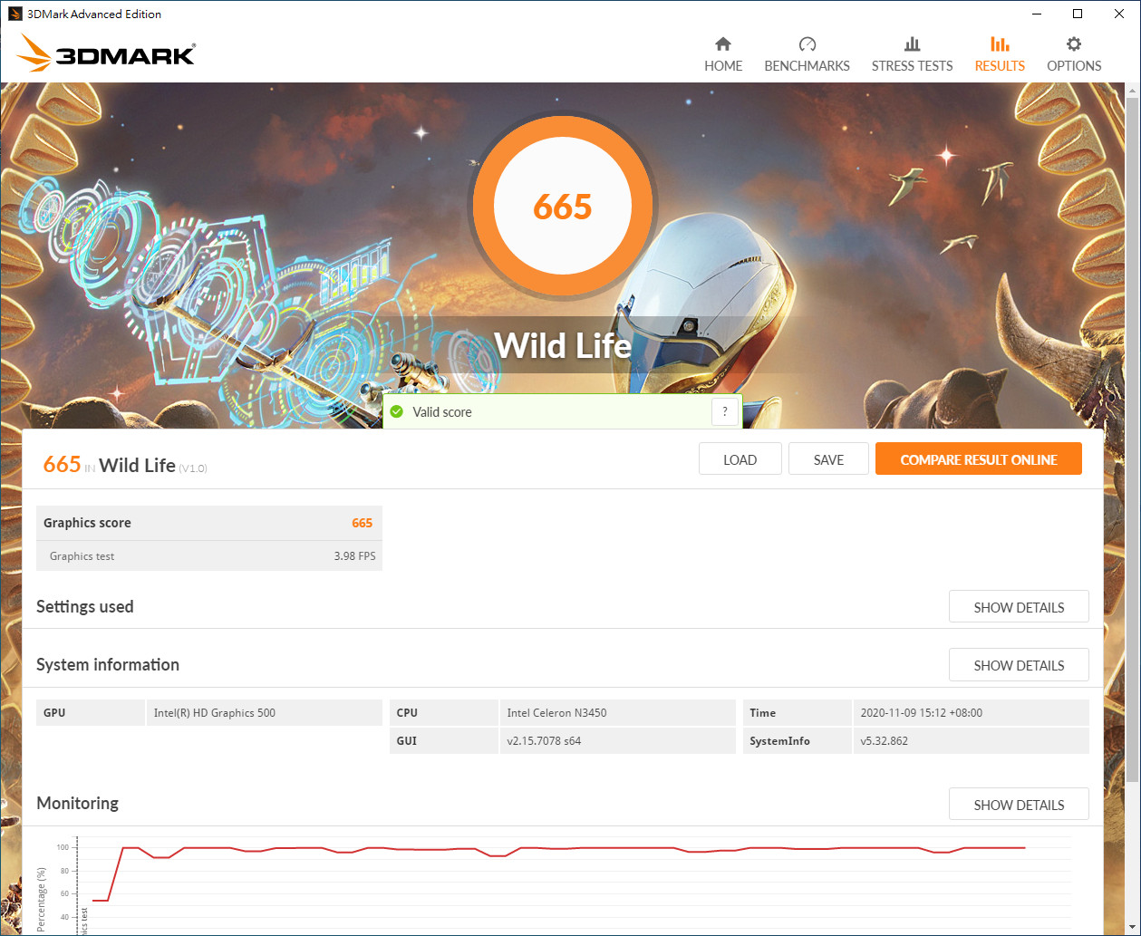Click Compare Result Online button
This screenshot has width=1141, height=936.
point(978,459)
